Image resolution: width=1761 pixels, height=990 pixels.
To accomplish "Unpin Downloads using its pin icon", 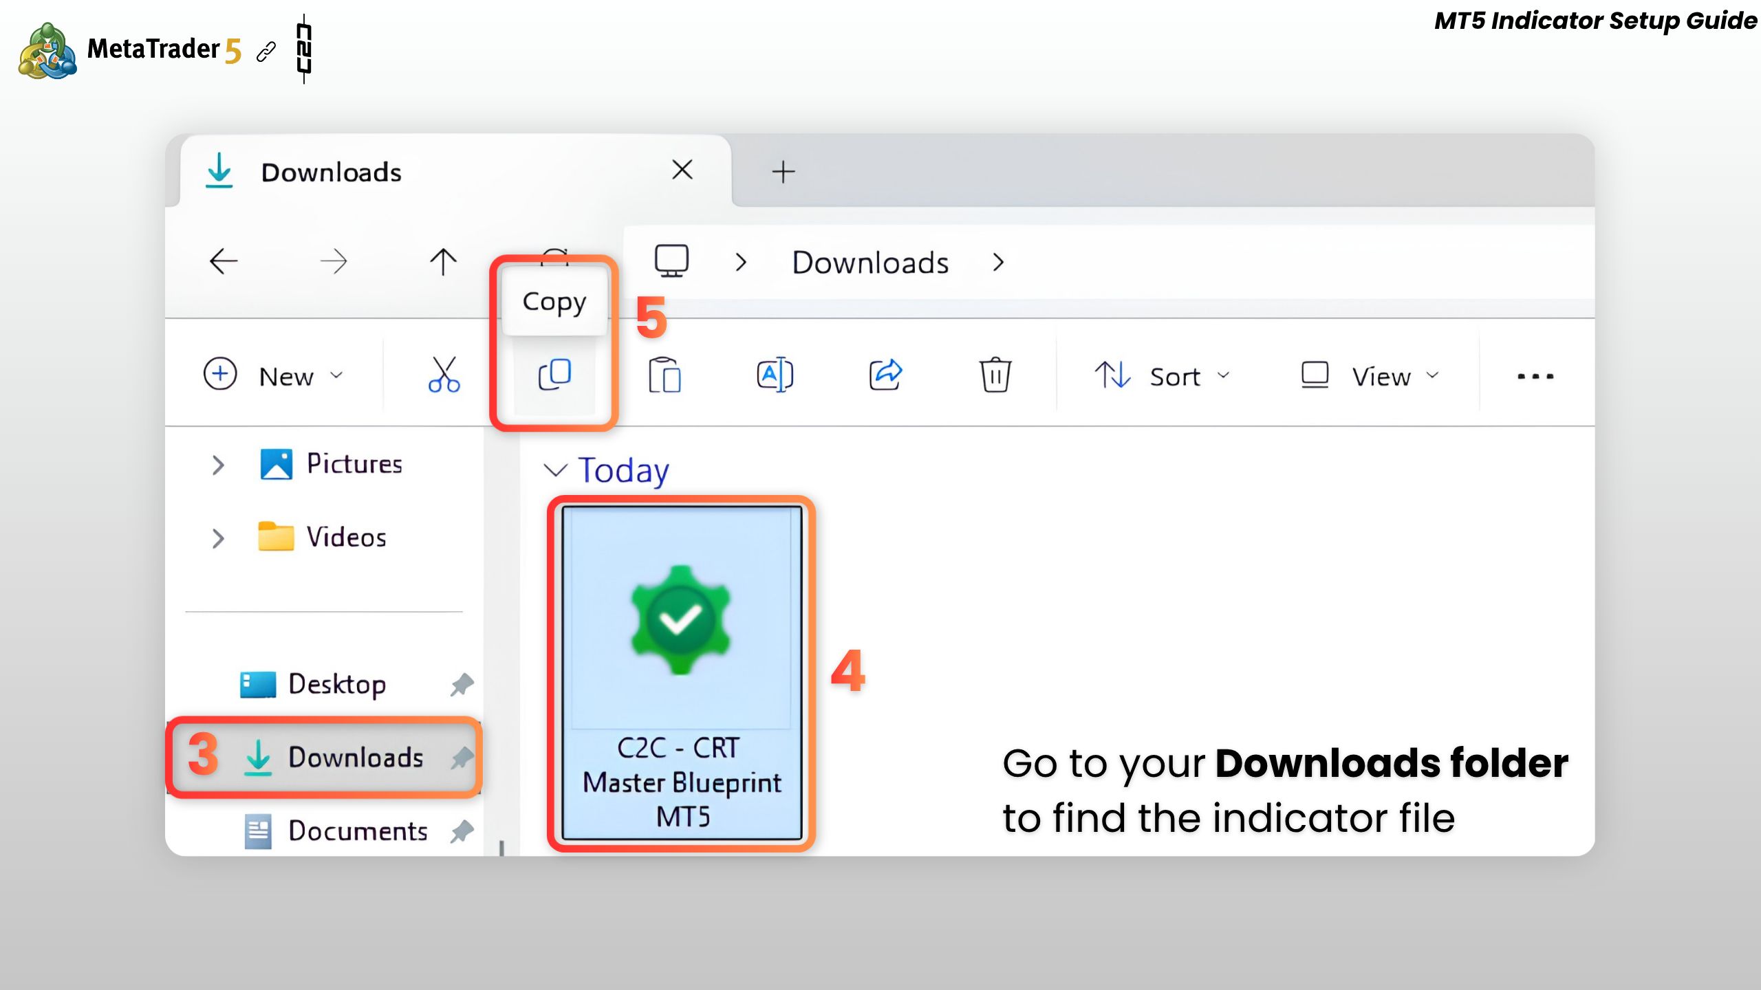I will pyautogui.click(x=462, y=758).
